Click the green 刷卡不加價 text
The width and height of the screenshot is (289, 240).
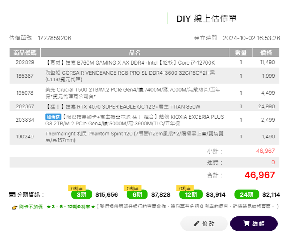[31, 207]
